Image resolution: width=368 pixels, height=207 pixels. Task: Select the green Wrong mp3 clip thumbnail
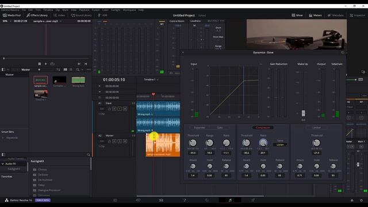click(78, 80)
